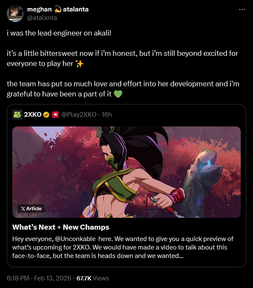This screenshot has height=288, width=253.
Task: Click the dizzy star emoji in name
Action: coord(58,9)
